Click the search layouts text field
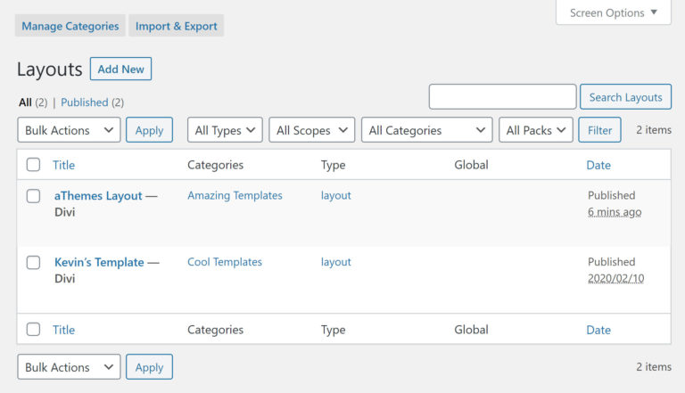 coord(502,97)
